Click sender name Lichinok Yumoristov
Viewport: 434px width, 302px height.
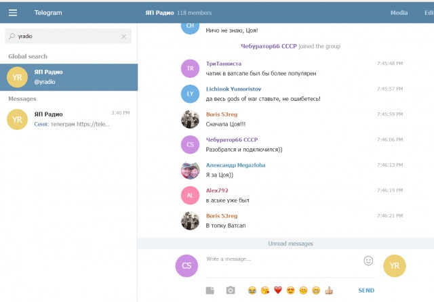(233, 89)
